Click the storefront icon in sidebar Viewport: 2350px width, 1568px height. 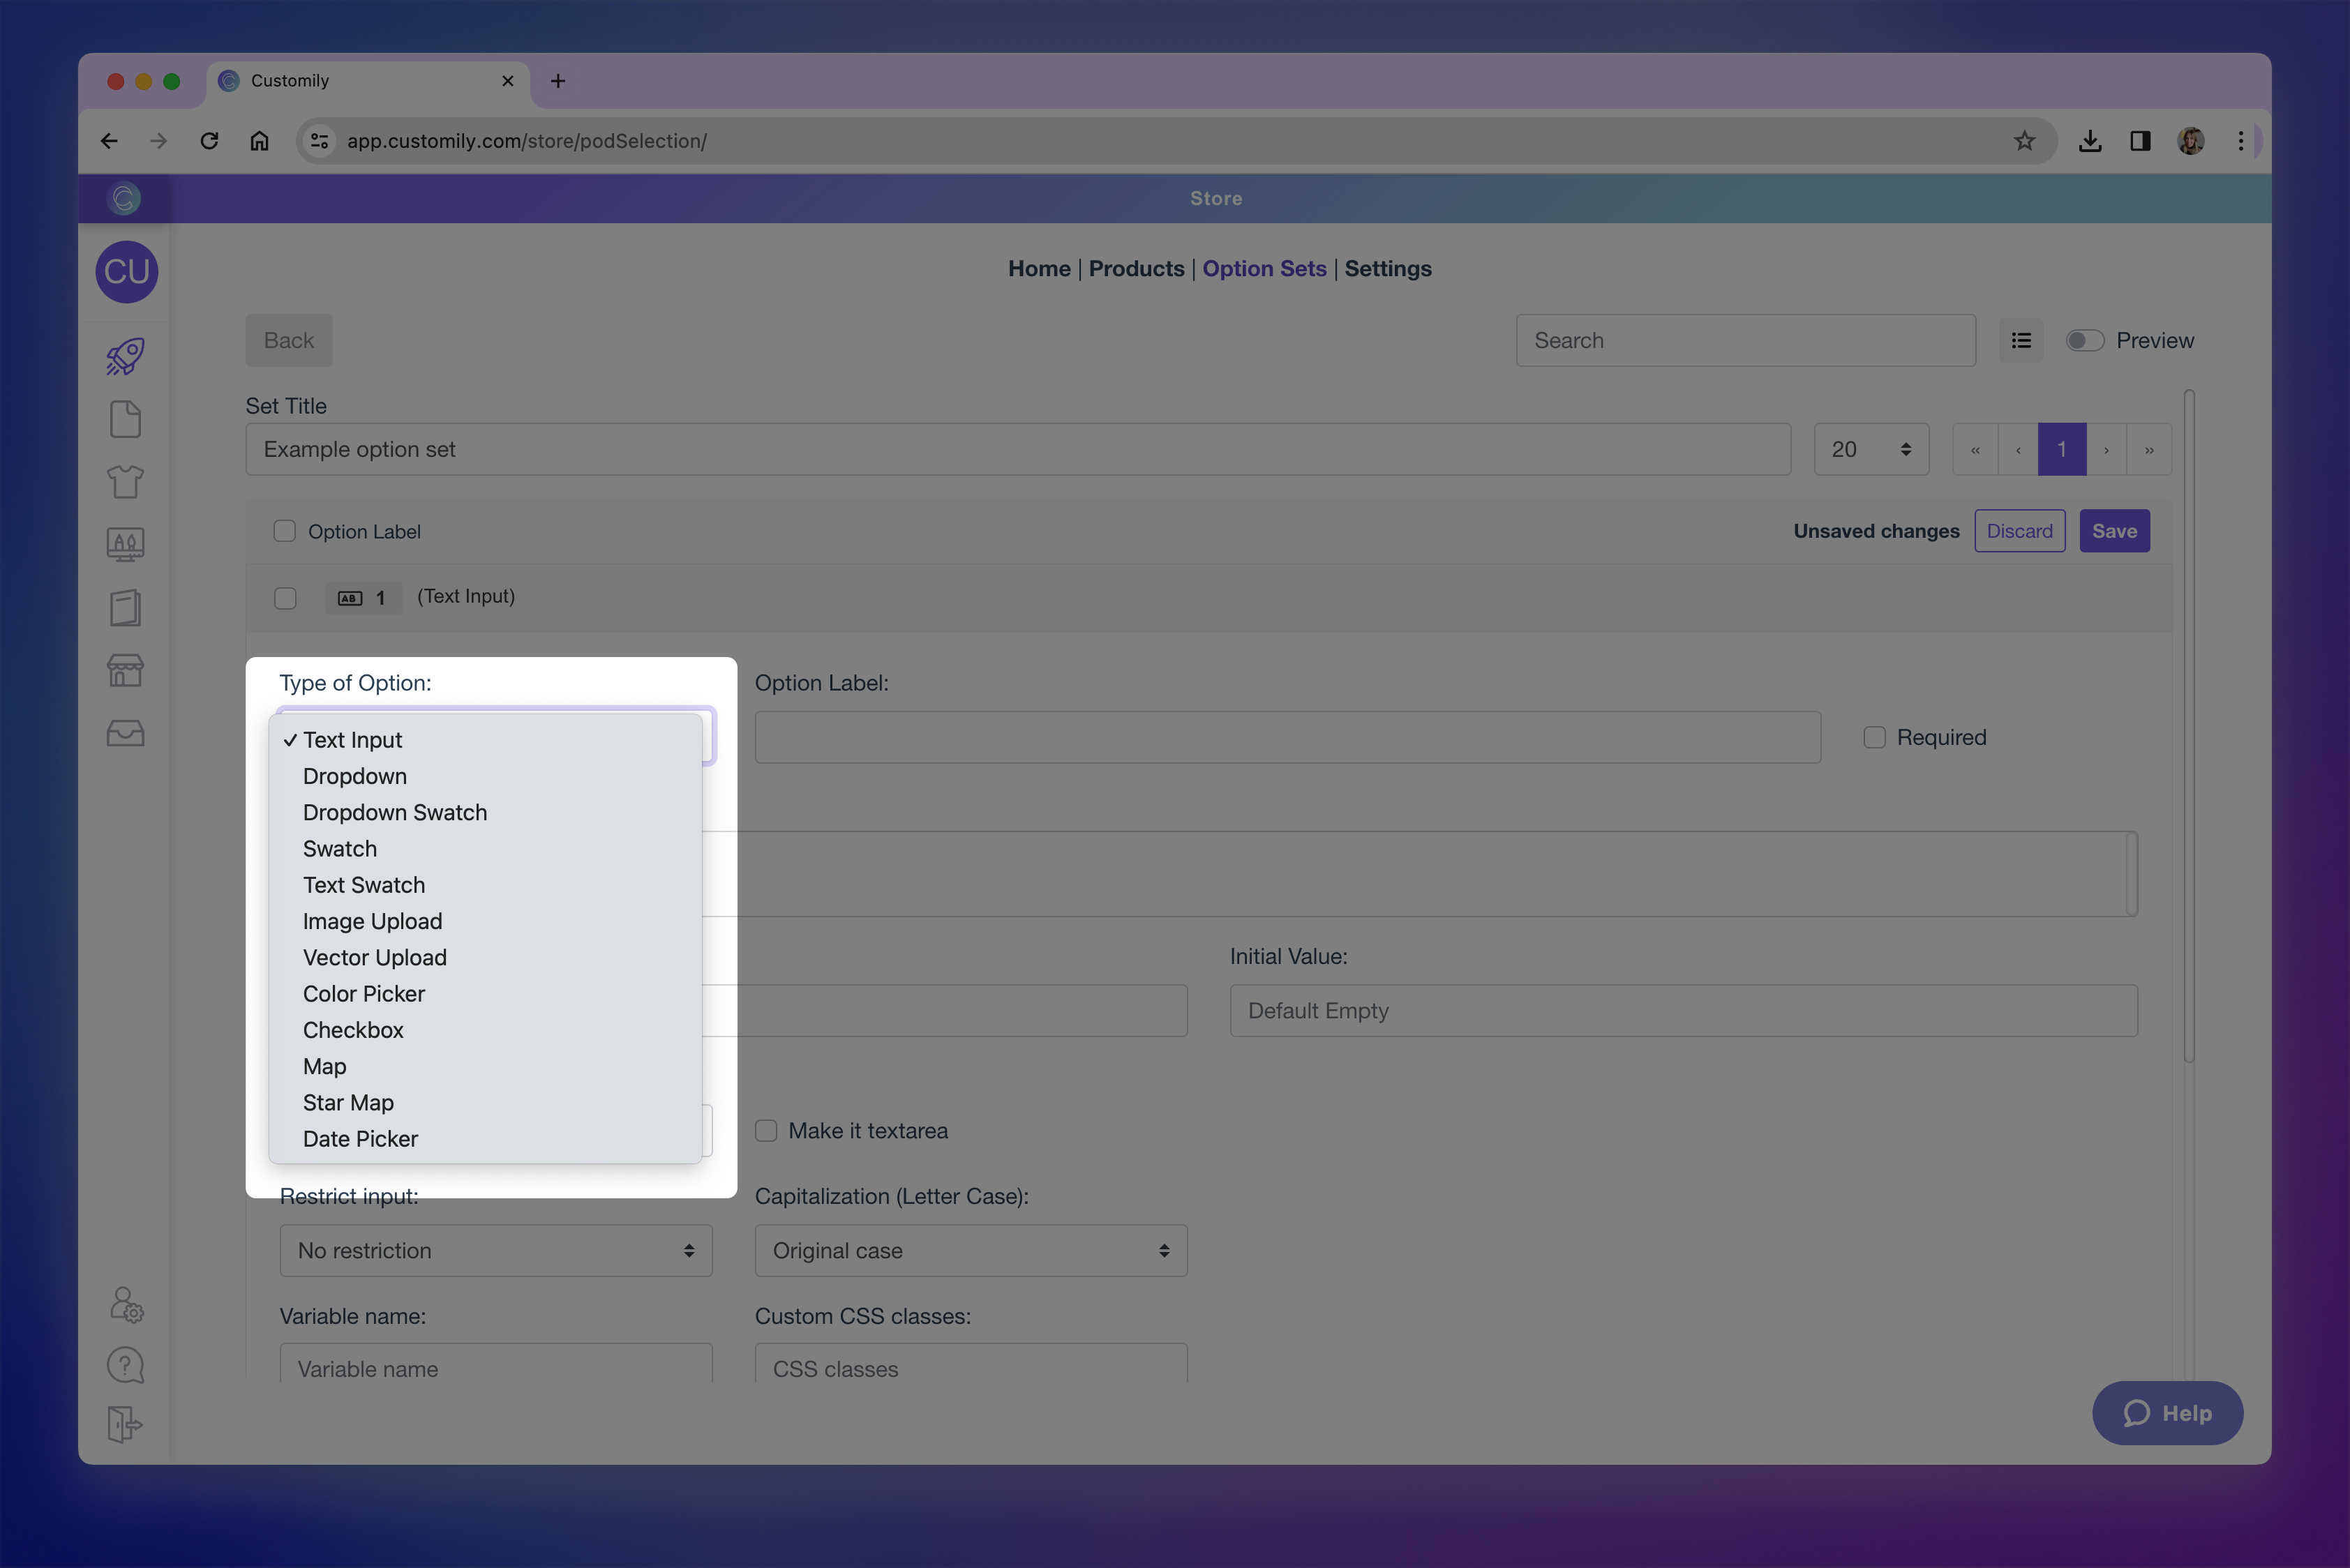[x=125, y=670]
